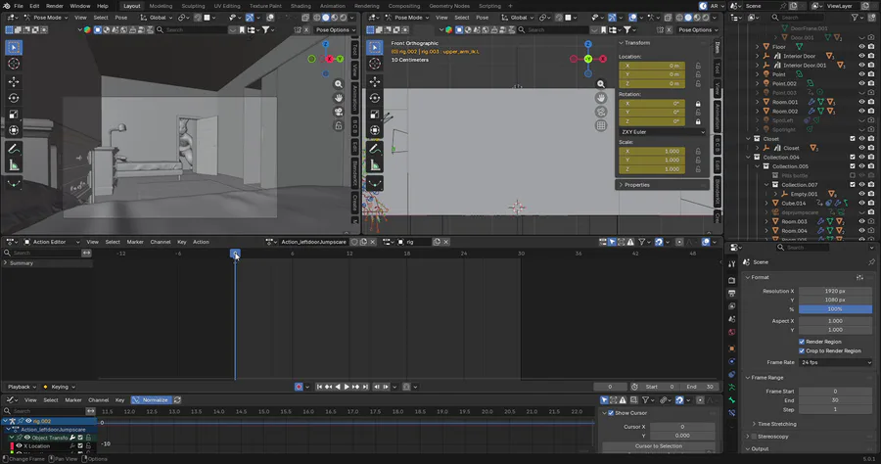Uncheck the Render Region checkbox
This screenshot has width=881, height=464.
pyautogui.click(x=802, y=342)
